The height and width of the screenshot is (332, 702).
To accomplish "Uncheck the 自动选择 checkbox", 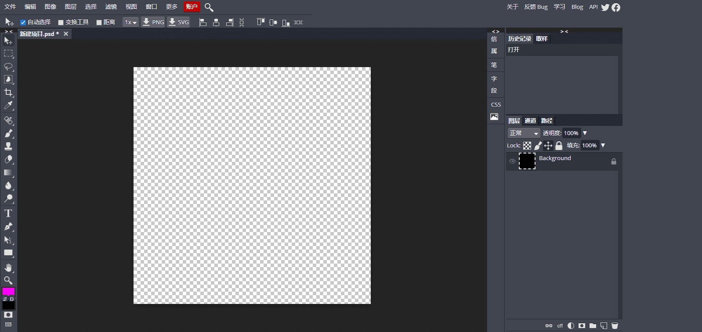I will [23, 22].
